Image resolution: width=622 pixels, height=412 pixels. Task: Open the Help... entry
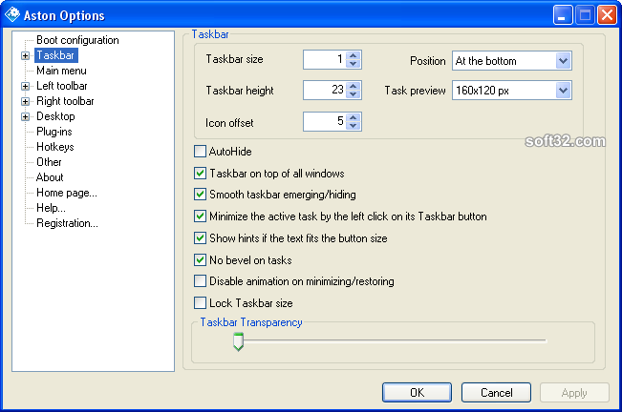[x=51, y=208]
